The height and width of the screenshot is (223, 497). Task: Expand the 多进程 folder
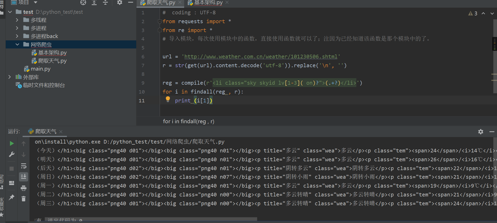pos(17,28)
